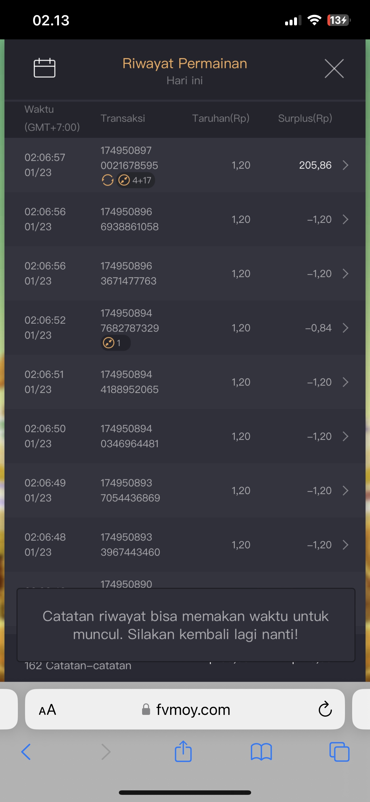Tap the fvmoy.com address bar
The height and width of the screenshot is (802, 370).
pyautogui.click(x=193, y=710)
